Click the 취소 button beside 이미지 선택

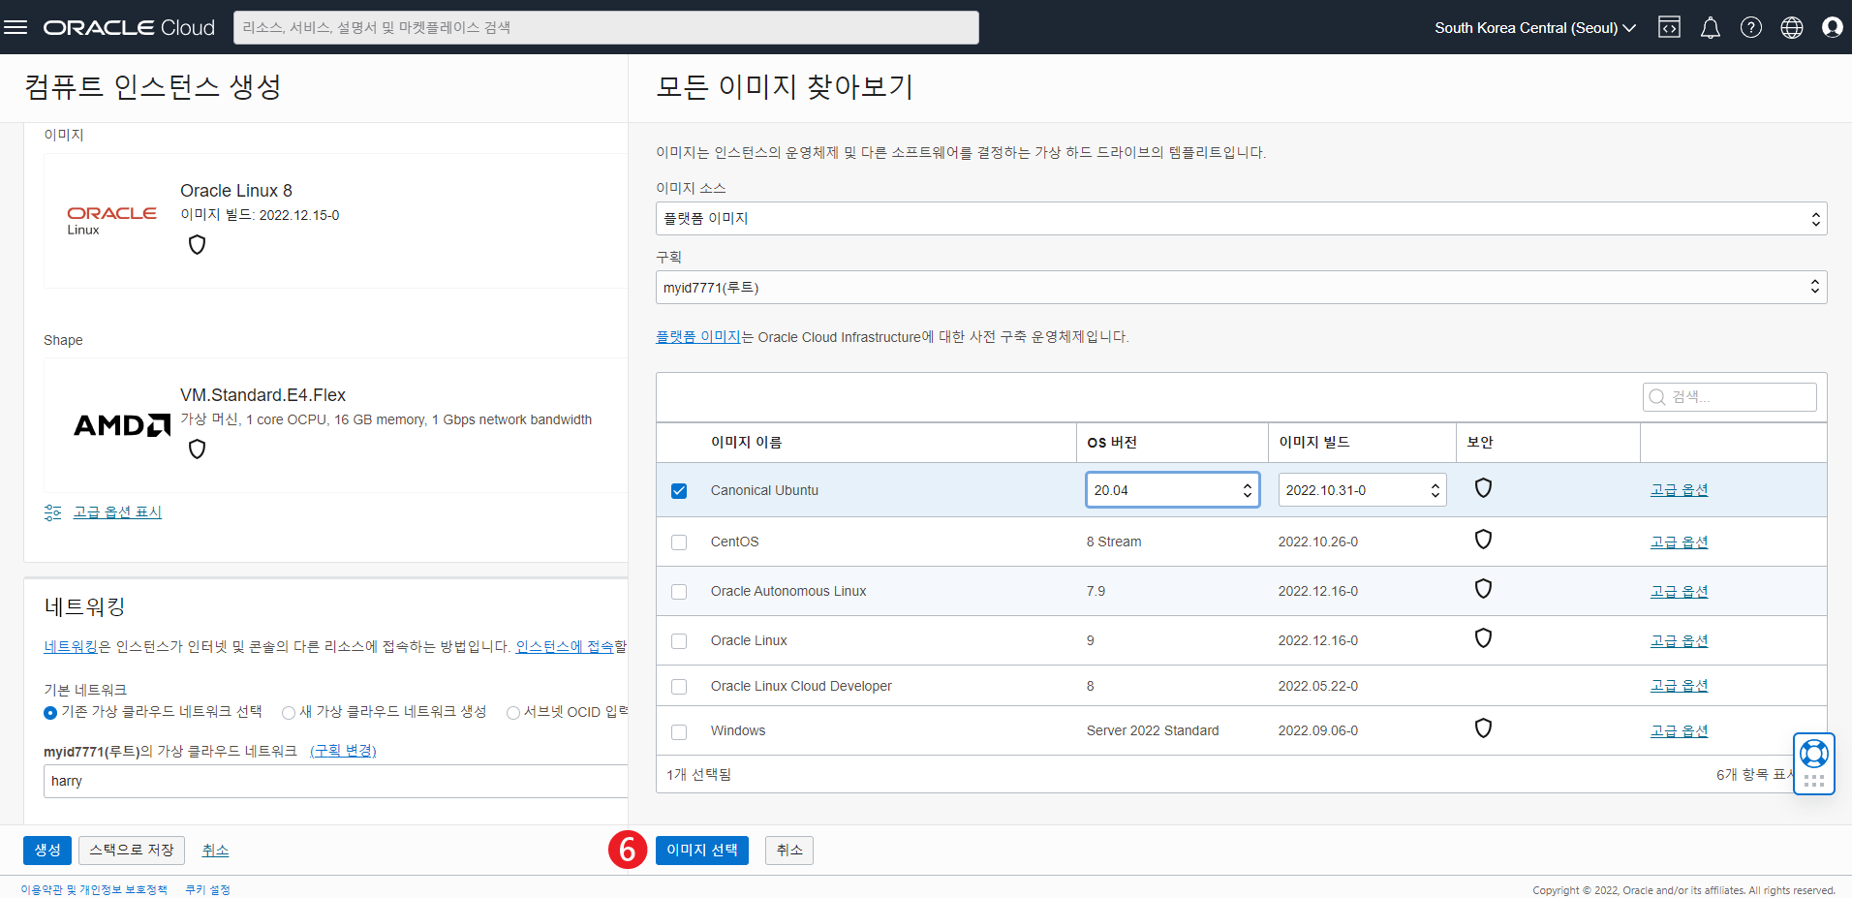tap(789, 851)
